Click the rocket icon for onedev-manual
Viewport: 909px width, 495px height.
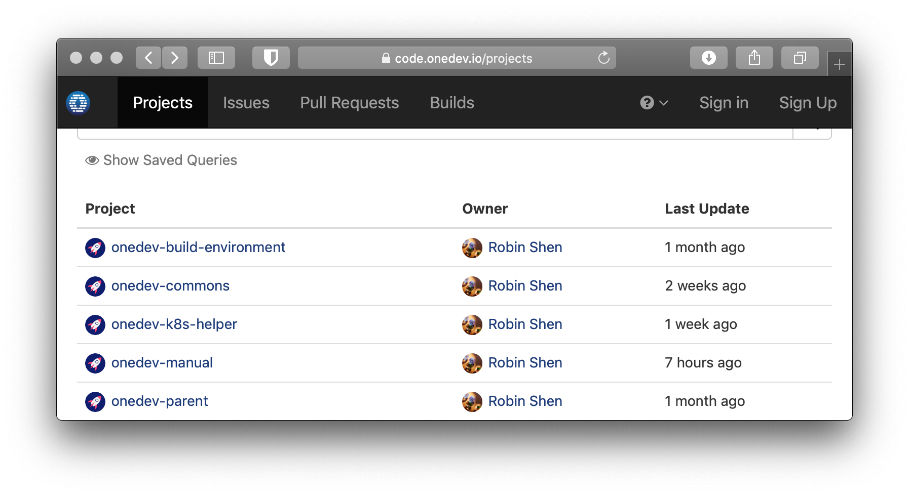point(95,363)
